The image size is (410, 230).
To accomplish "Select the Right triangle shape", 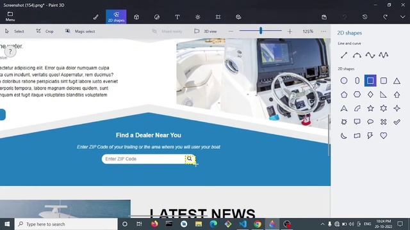I will tap(384, 95).
